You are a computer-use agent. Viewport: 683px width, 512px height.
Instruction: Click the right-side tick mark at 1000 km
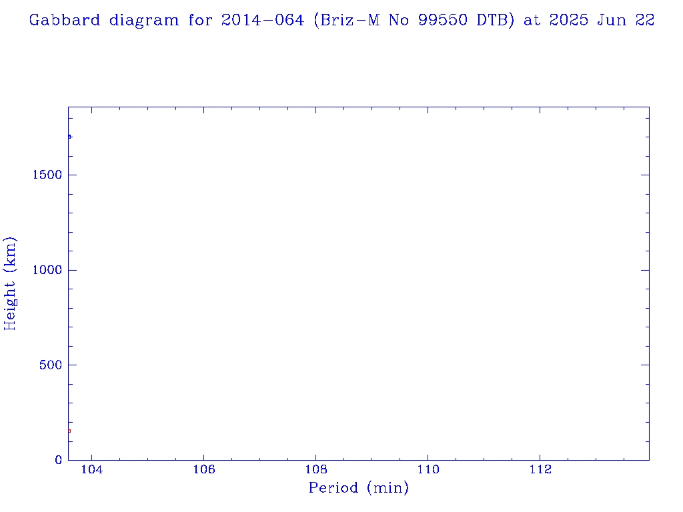click(644, 270)
